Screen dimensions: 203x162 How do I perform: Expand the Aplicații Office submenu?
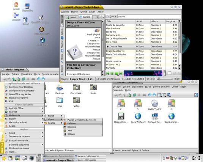24,108
